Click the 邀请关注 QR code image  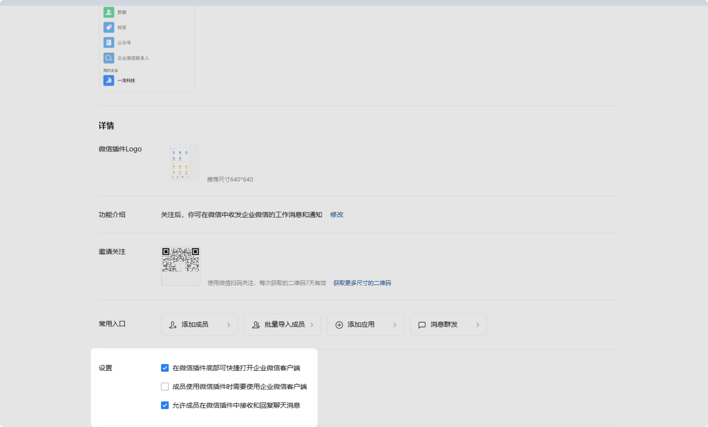(x=180, y=260)
